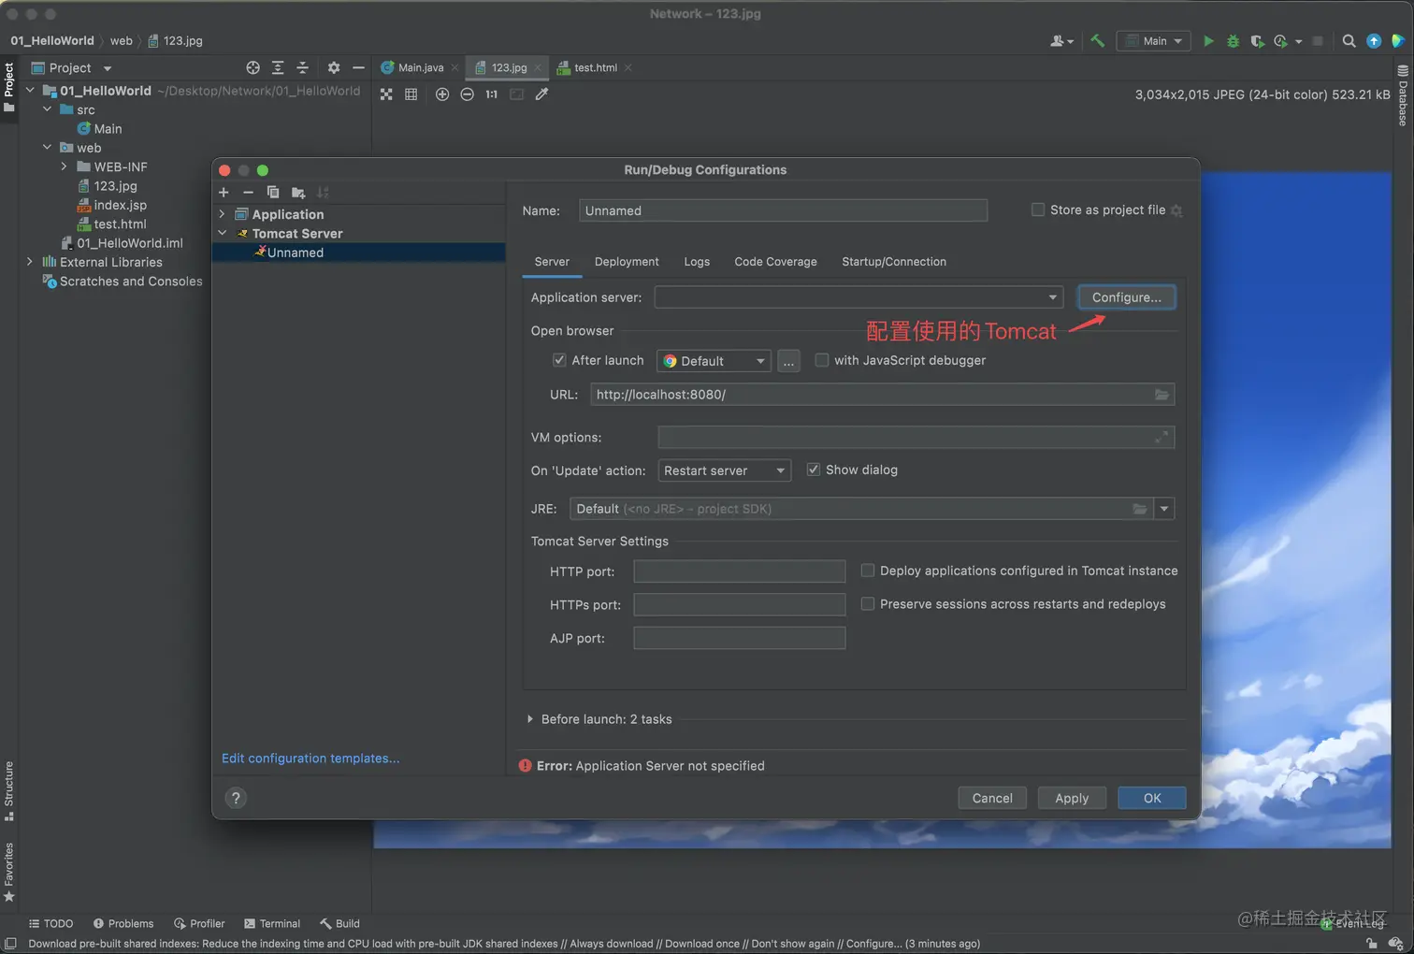Screen dimensions: 1414x954
Task: Open the JRE dropdown arrow
Action: (x=1164, y=509)
